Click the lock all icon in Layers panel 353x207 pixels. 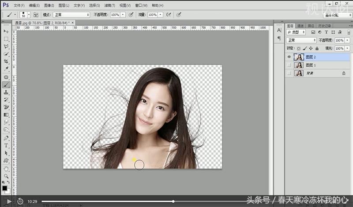point(317,48)
